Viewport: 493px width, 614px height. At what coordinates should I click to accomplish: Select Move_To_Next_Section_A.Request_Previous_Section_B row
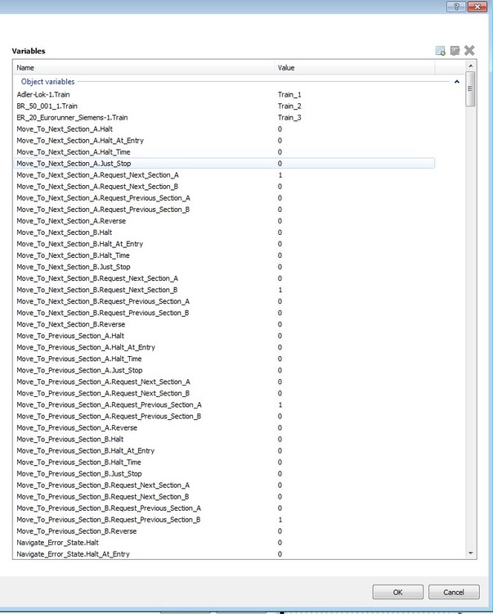pos(224,210)
